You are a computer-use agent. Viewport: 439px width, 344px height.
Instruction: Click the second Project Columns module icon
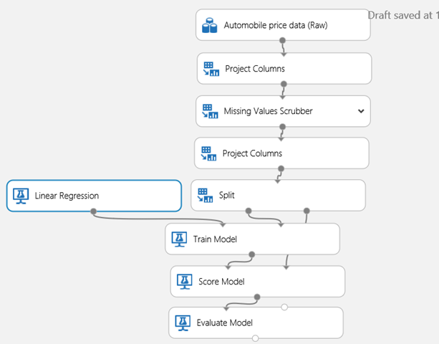click(208, 153)
